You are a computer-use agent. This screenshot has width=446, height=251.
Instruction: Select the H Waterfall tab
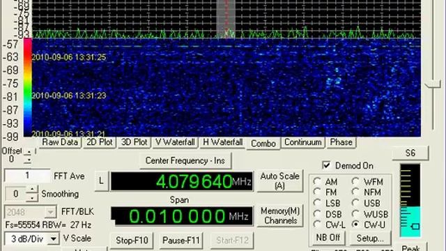point(223,142)
